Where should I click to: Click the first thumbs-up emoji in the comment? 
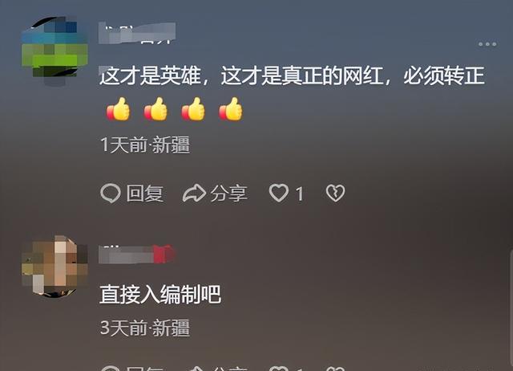[x=119, y=109]
